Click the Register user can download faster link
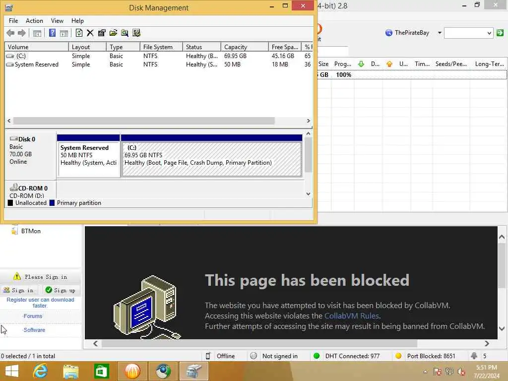The image size is (508, 381). pyautogui.click(x=40, y=303)
